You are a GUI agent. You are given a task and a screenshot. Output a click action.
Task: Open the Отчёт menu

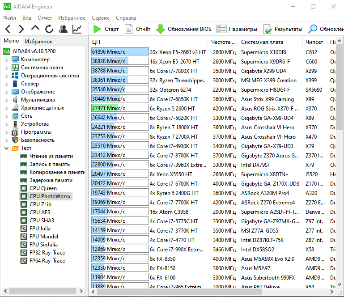pos(45,18)
